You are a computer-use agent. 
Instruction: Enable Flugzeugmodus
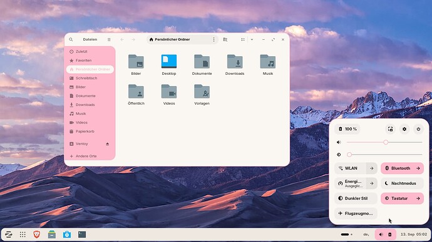click(x=356, y=213)
